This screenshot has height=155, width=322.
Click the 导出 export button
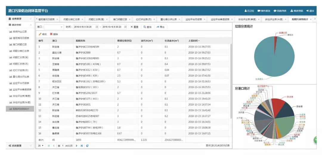161,27
